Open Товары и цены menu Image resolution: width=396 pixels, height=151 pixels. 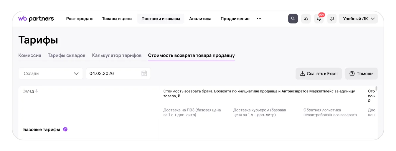click(x=117, y=19)
